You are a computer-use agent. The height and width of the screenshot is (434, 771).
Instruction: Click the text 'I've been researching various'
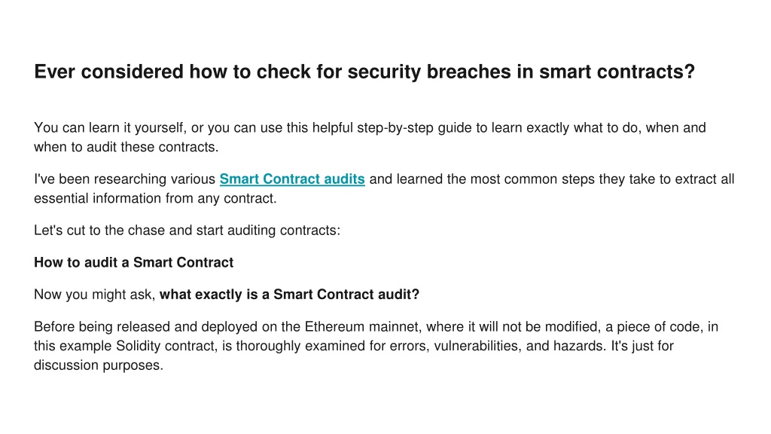point(124,179)
